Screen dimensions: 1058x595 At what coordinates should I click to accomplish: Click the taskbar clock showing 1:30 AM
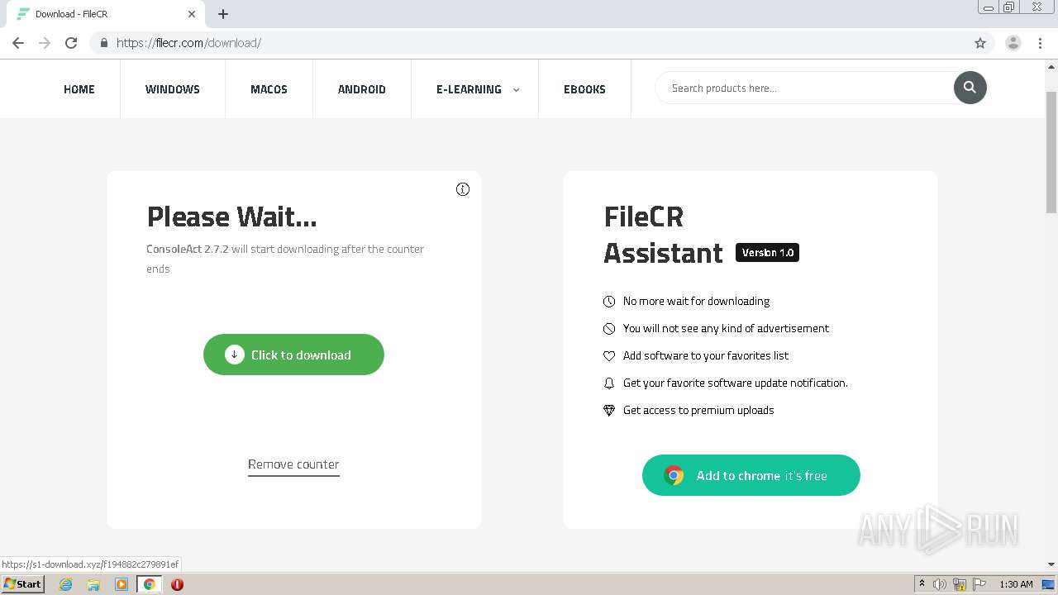[1016, 584]
